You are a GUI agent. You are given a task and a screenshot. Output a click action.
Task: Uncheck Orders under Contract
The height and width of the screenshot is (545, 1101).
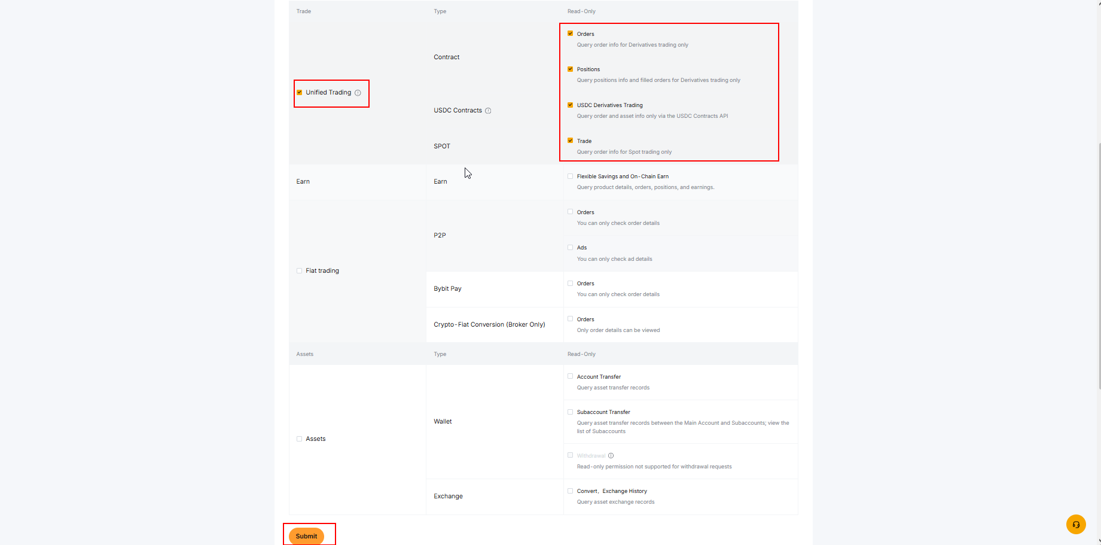click(571, 34)
